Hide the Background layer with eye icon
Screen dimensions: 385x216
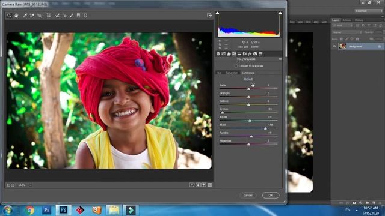(x=334, y=46)
